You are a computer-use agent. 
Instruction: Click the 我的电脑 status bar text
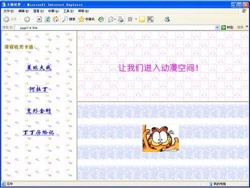220,184
